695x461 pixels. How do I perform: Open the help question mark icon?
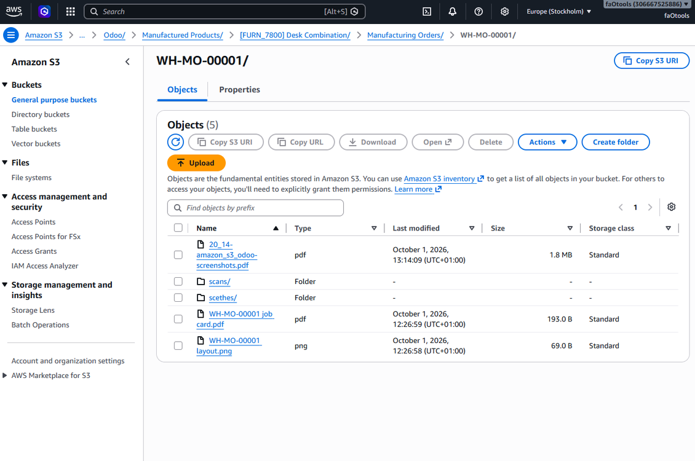click(479, 12)
